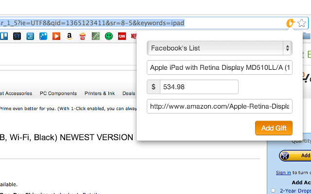Bookmark this page with the star icon
Image resolution: width=311 pixels, height=194 pixels.
pyautogui.click(x=301, y=23)
